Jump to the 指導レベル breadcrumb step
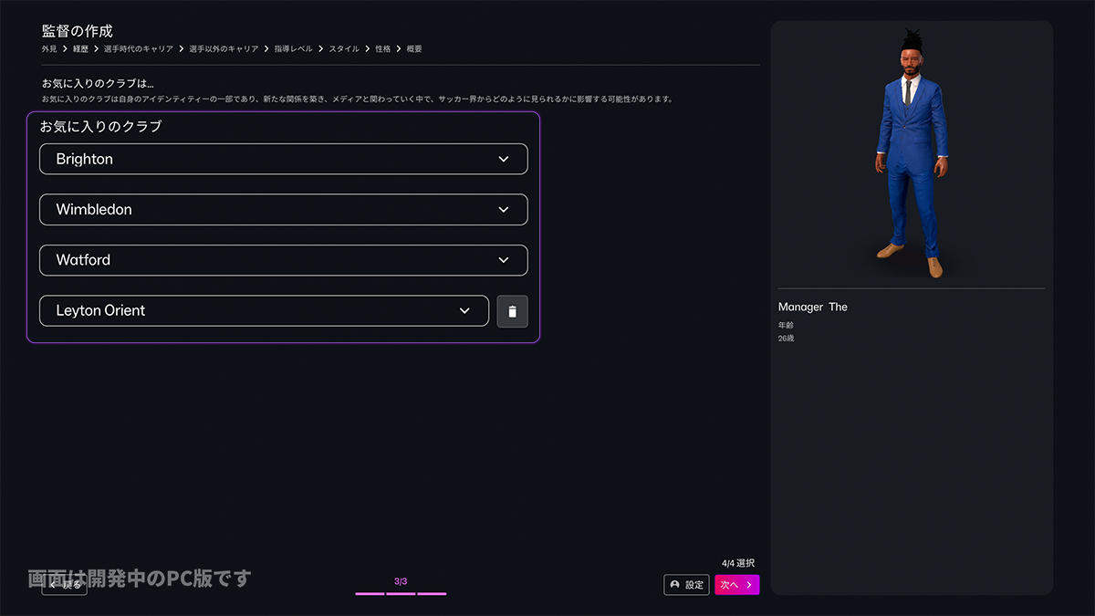Screen dimensions: 1095x616 (294, 48)
